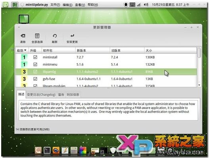209x158 pixels.
Task: Open the 帮助(H) menu
Action: (93, 5)
